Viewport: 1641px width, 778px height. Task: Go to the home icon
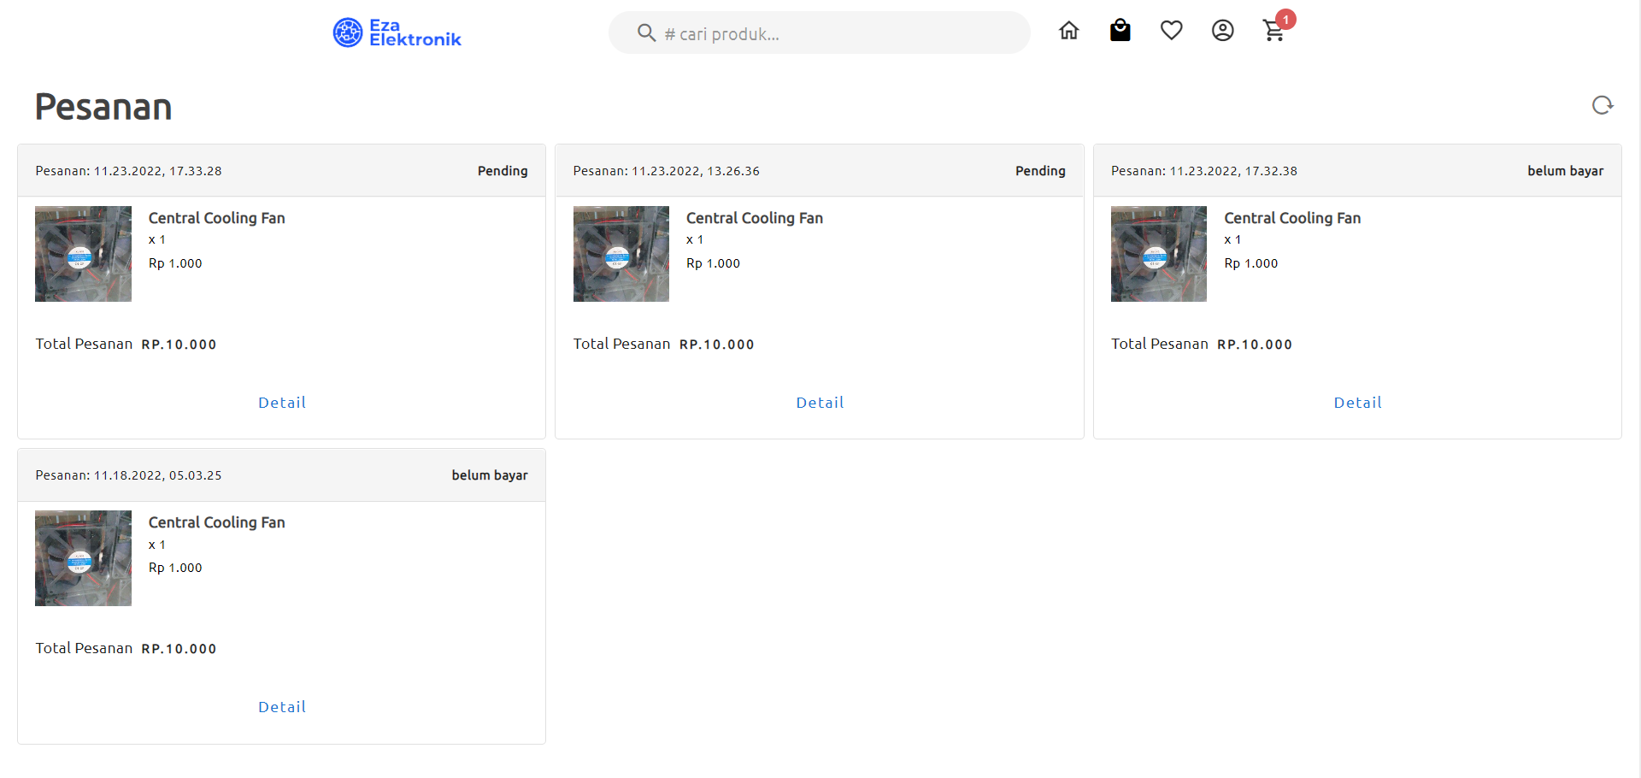1068,31
